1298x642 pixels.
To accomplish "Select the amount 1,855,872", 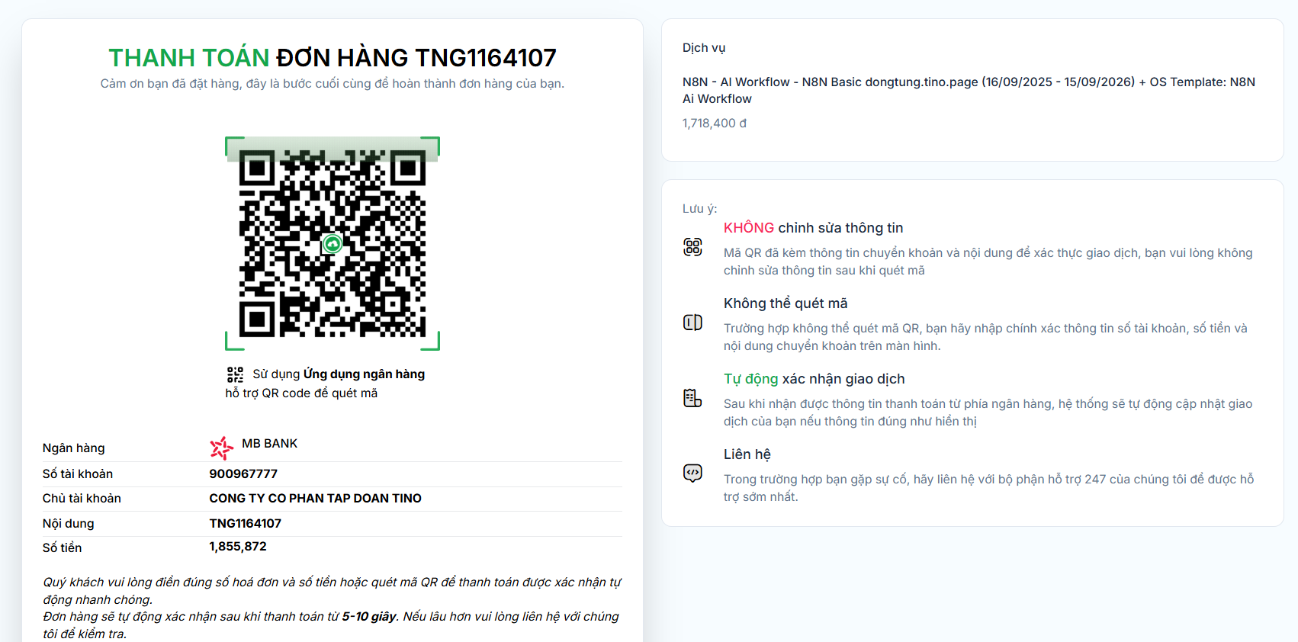I will [238, 547].
